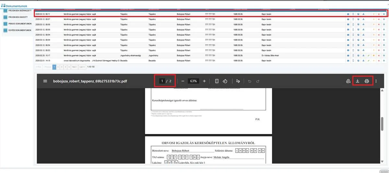Undo the last annotation in PDF viewer
The height and width of the screenshot is (173, 389).
point(250,81)
